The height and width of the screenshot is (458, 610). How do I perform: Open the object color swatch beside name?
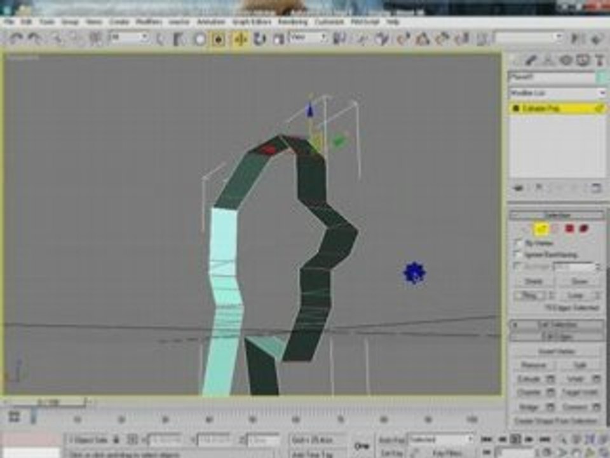tap(601, 77)
